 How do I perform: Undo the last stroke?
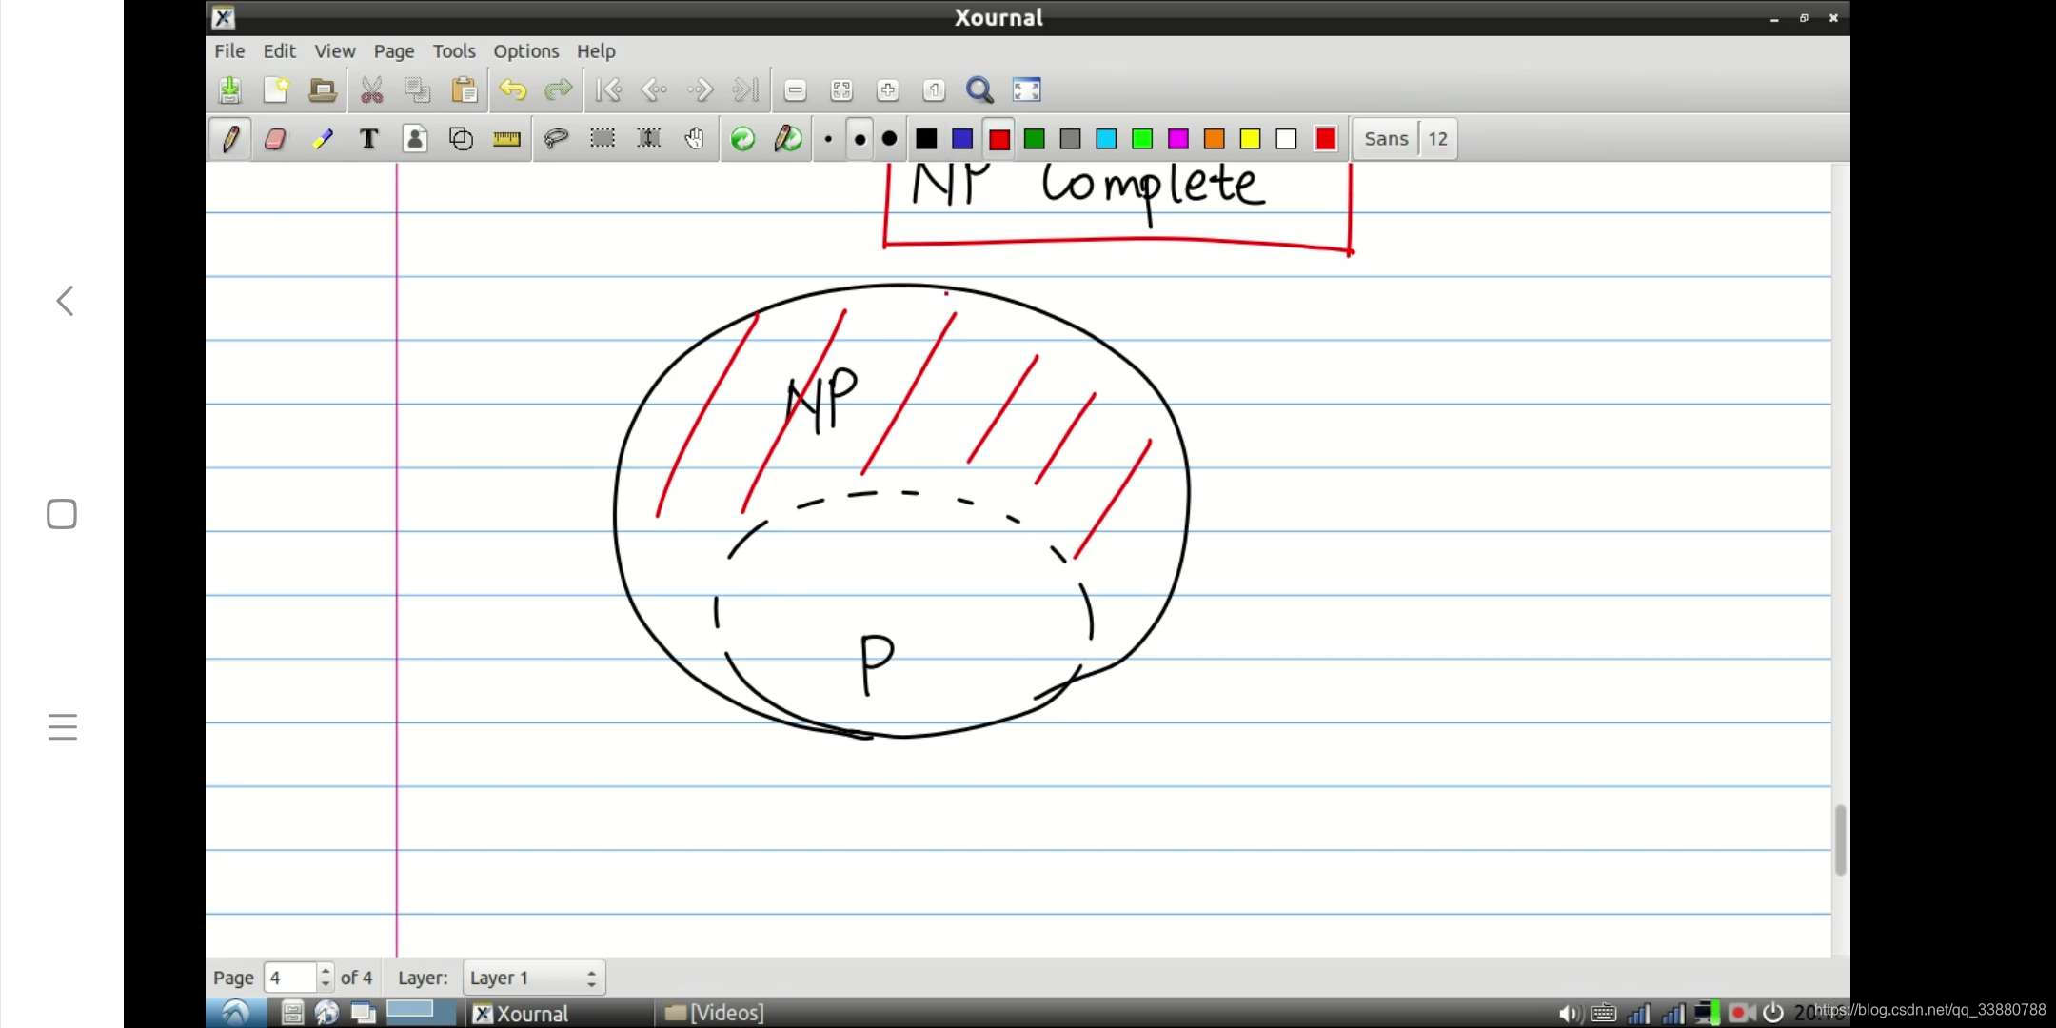point(513,89)
